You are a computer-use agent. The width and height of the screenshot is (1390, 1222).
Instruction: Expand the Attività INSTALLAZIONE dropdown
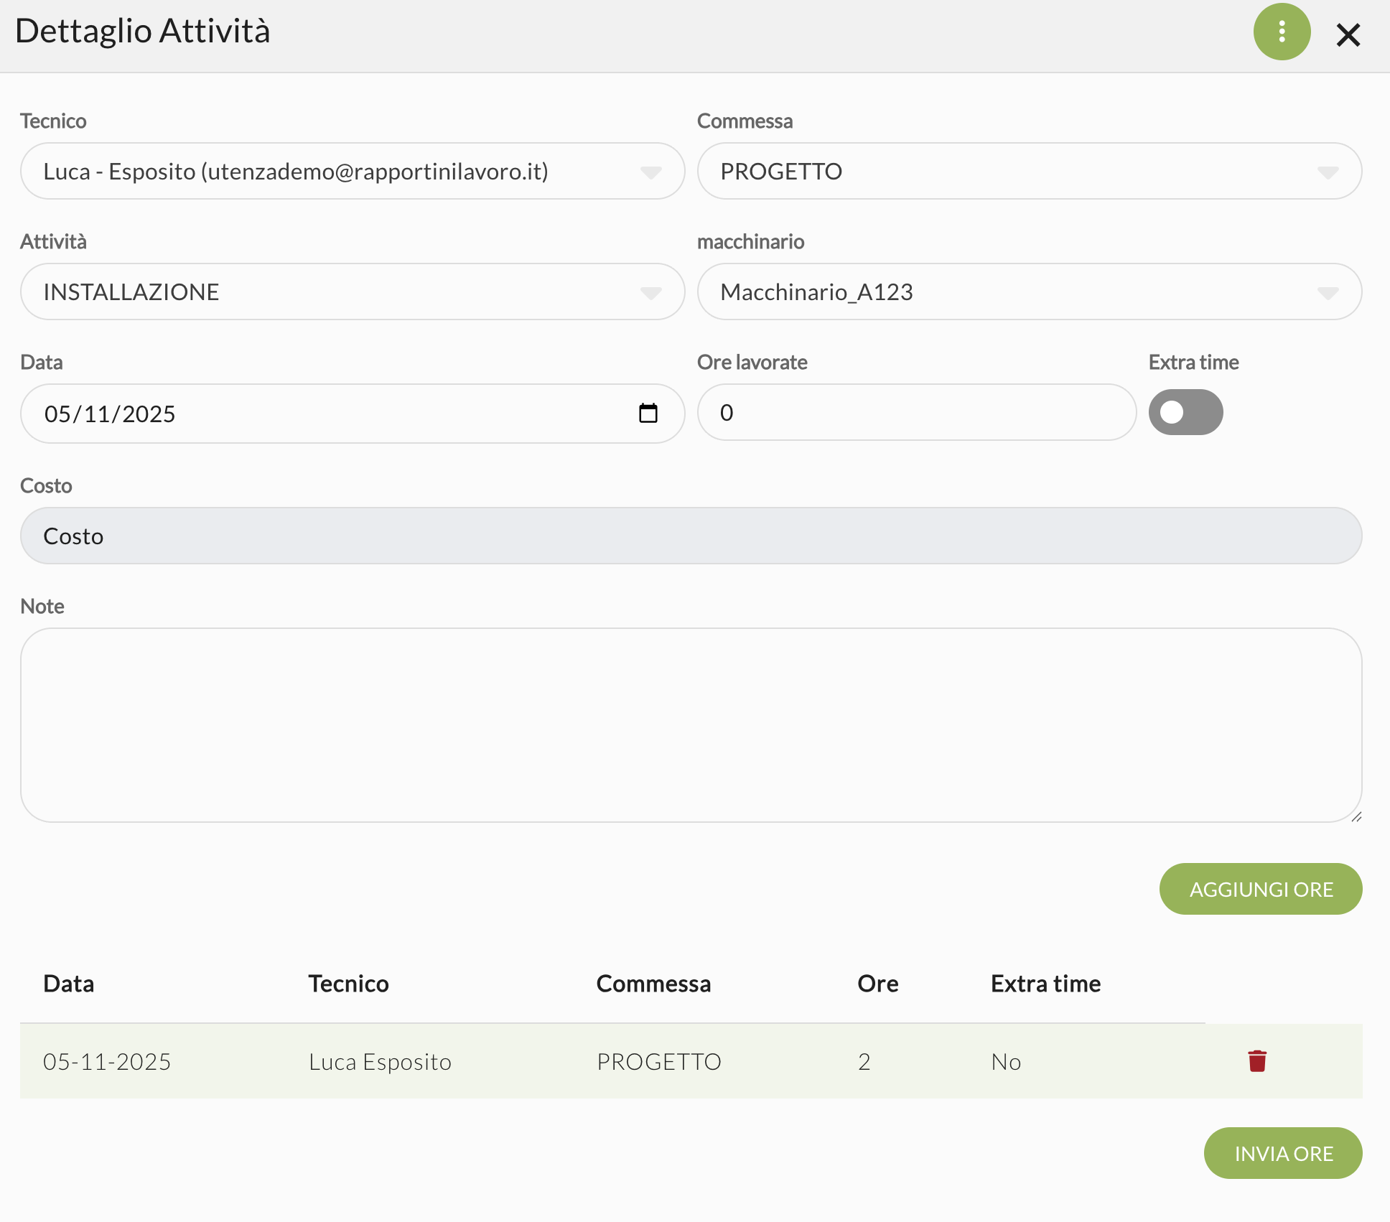pyautogui.click(x=650, y=292)
